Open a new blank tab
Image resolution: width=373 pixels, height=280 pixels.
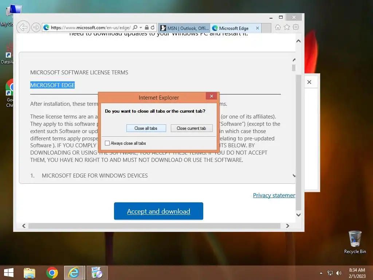[266, 28]
